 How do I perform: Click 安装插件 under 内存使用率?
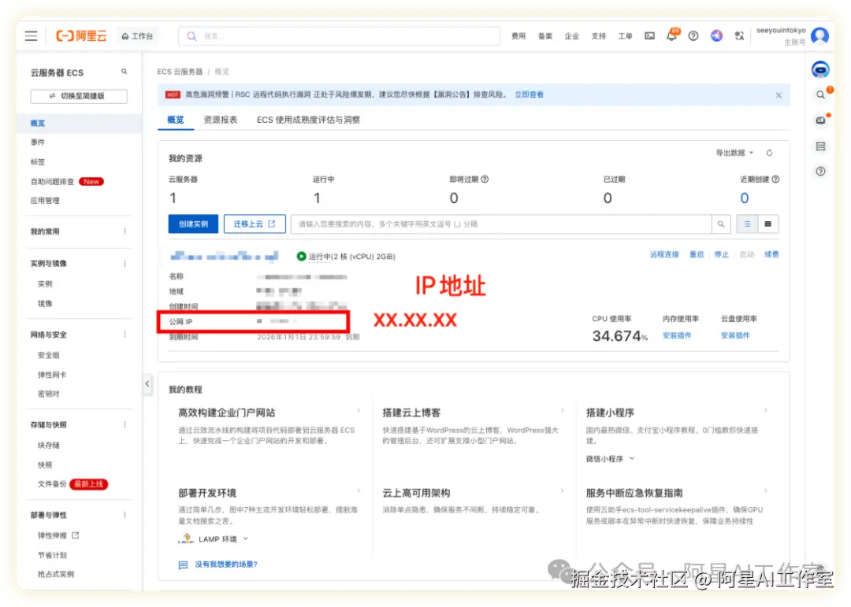pyautogui.click(x=677, y=335)
